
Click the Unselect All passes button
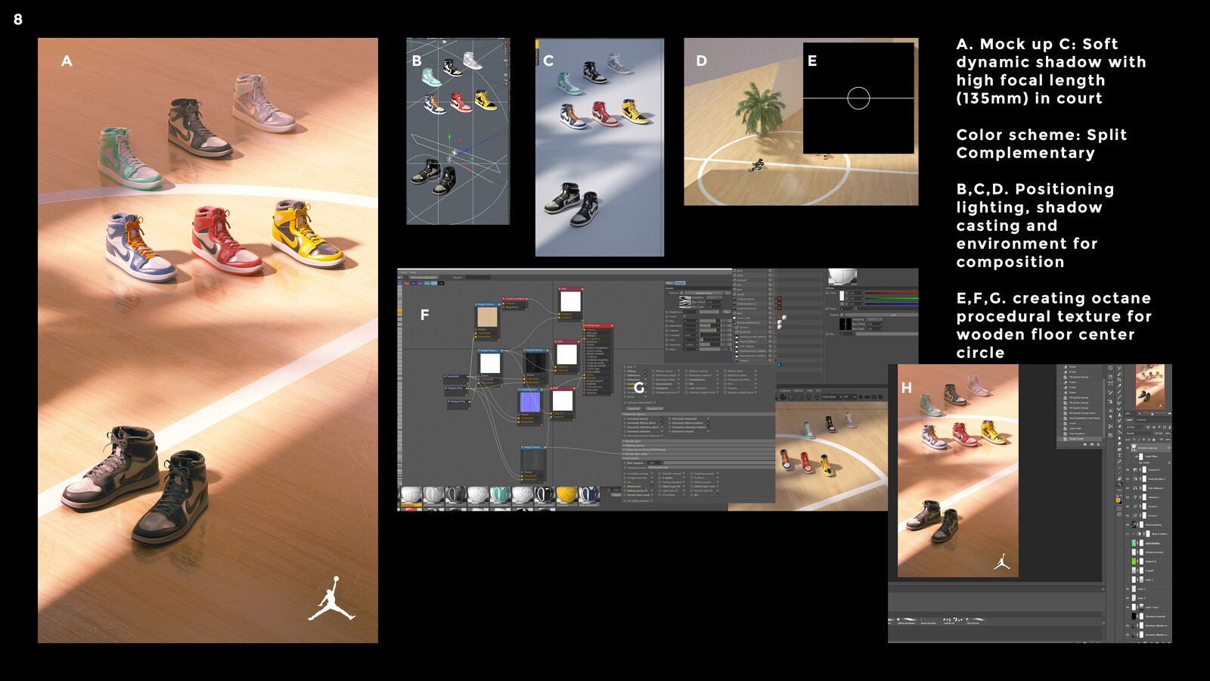click(654, 409)
